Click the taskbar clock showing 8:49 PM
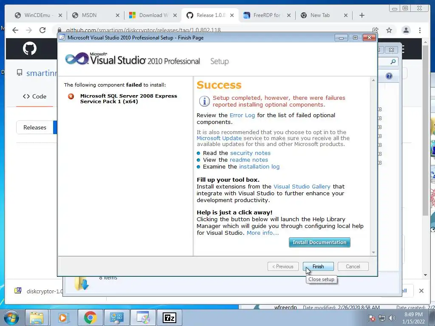Viewport: 435px width, 326px height. coord(414,318)
